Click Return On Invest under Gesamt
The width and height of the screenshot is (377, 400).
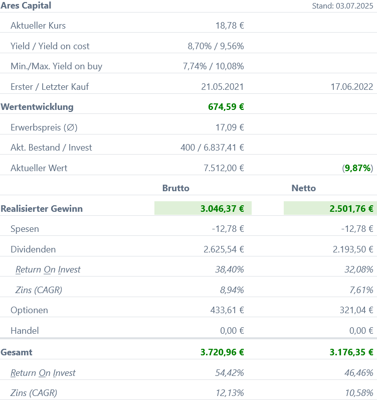click(43, 373)
